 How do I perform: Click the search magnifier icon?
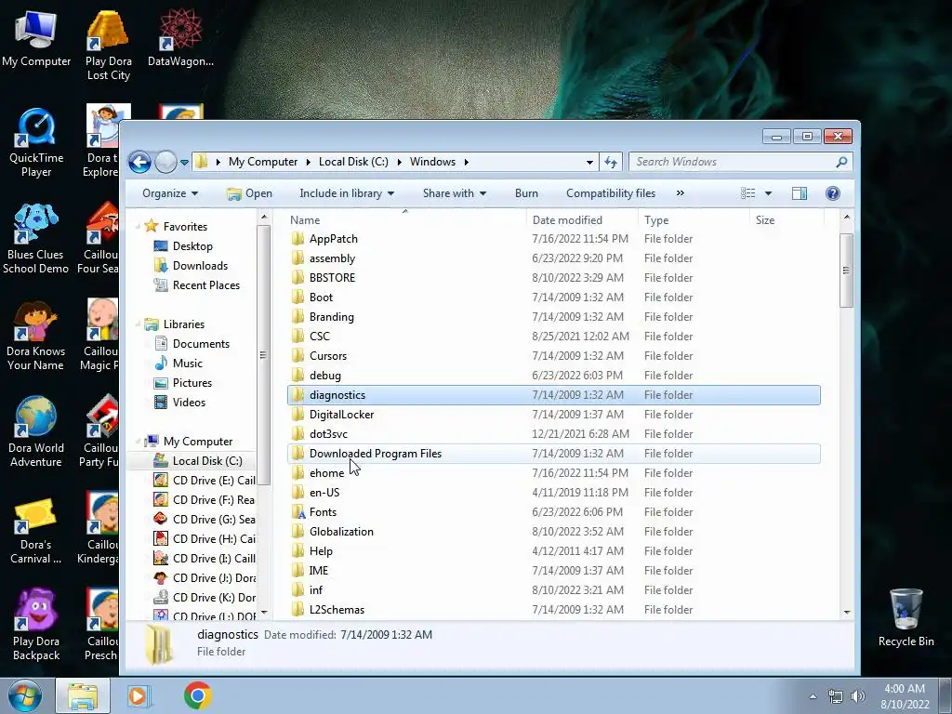(841, 162)
